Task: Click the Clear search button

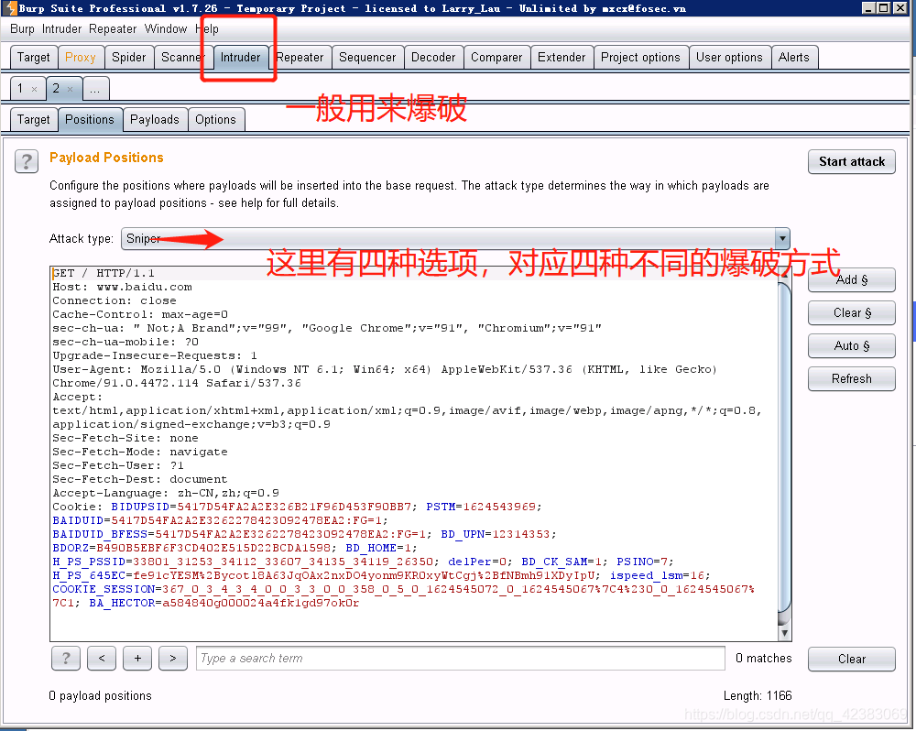Action: [852, 660]
